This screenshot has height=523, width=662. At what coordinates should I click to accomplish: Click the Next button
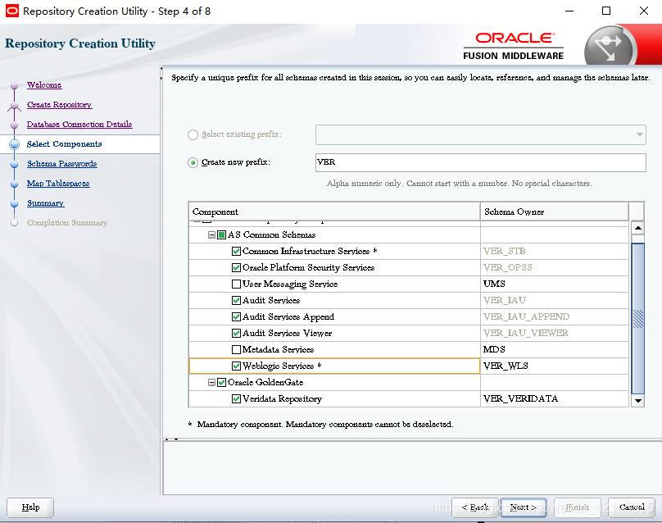[524, 507]
